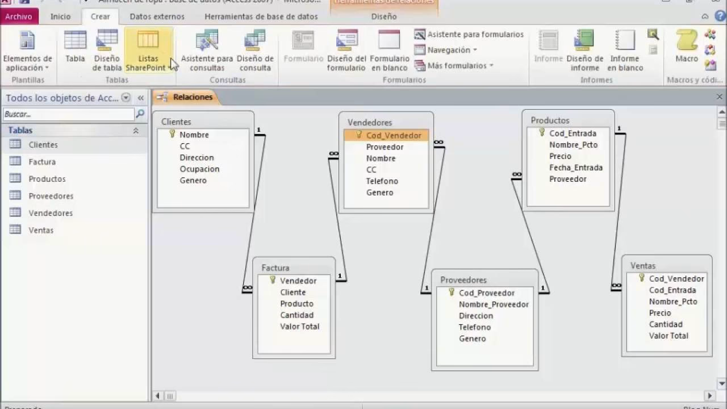This screenshot has width=727, height=409.
Task: Click the horizontal scrollbar left arrow
Action: [x=158, y=396]
